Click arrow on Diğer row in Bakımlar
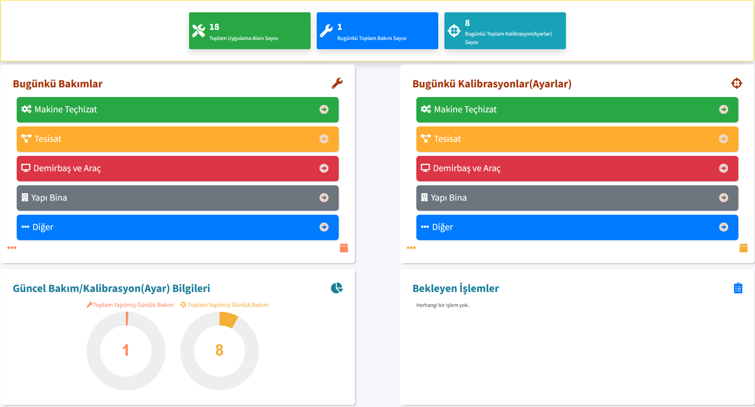The image size is (755, 407). point(324,227)
